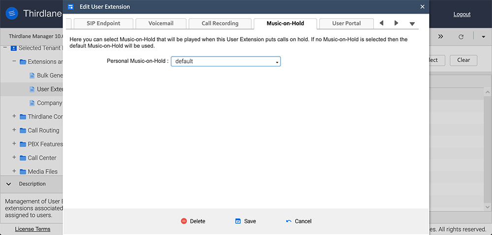This screenshot has width=492, height=235.
Task: Collapse the Description panel chevron
Action: [x=8, y=184]
